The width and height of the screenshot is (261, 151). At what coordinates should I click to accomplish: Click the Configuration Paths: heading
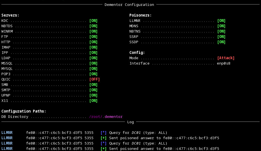(24, 111)
